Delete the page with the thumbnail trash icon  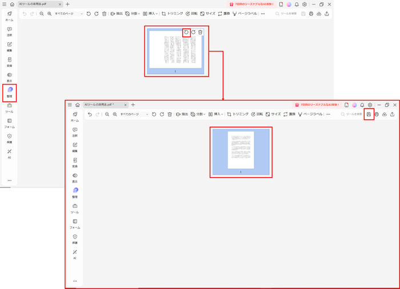pos(200,33)
